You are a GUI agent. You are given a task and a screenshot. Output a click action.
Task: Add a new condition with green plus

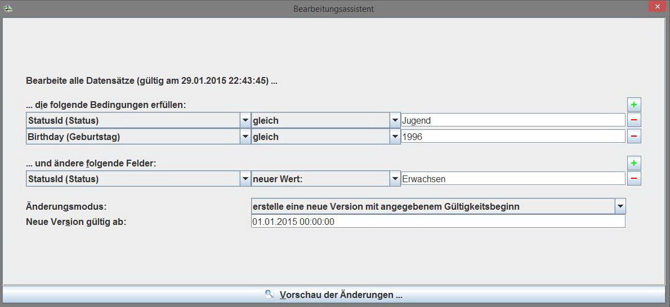tap(634, 105)
